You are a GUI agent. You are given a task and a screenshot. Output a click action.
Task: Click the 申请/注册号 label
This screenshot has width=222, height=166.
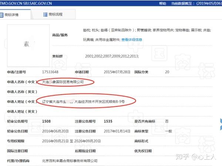[17, 72]
